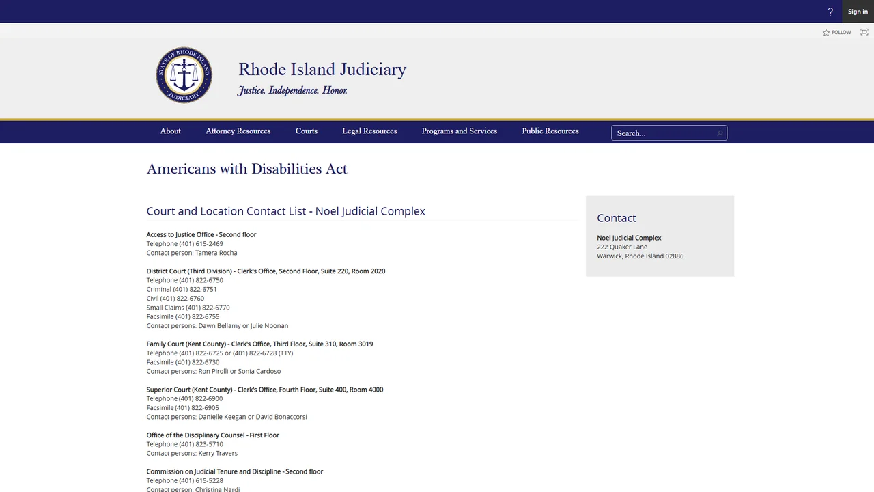
Task: Select the Superior Court (Kent County) heading
Action: tap(265, 389)
